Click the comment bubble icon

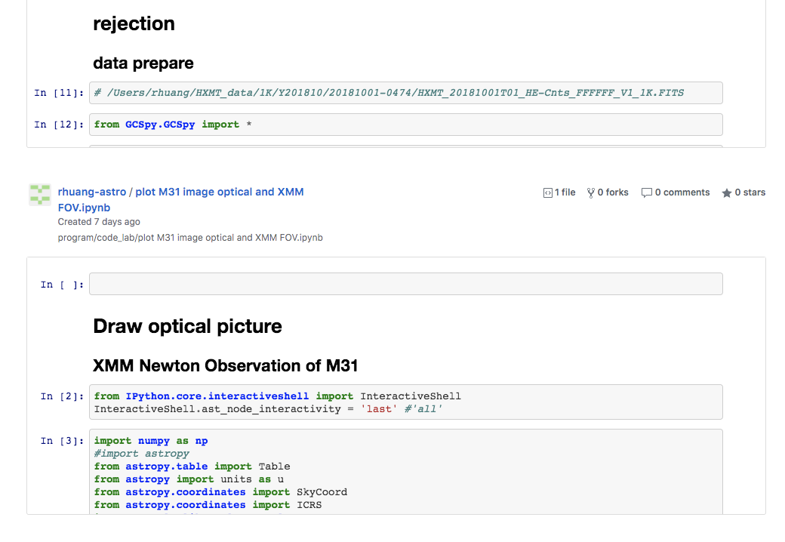pos(646,193)
